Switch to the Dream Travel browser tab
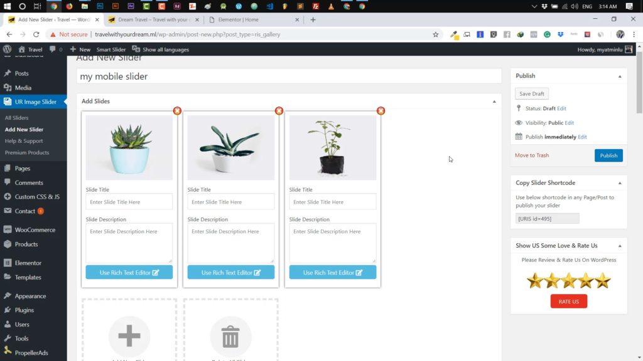Screen dimensions: 643x361 (x=153, y=19)
